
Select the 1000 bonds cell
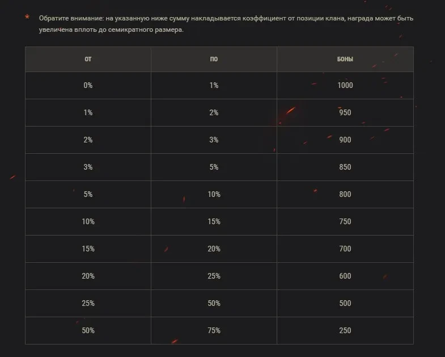tap(345, 85)
